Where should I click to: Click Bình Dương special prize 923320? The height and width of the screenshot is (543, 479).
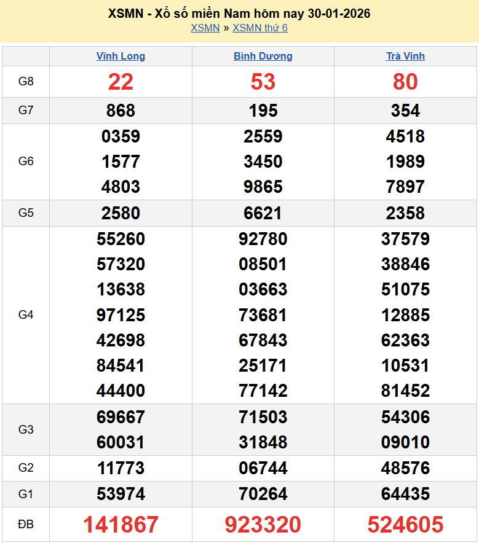[x=263, y=525]
